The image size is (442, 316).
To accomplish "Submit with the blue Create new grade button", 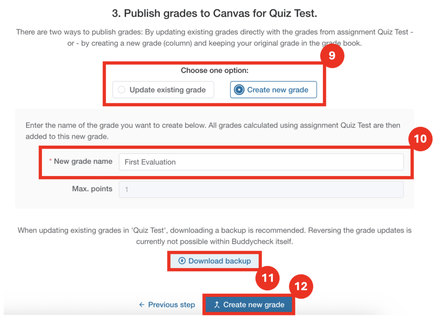I will coord(249,305).
